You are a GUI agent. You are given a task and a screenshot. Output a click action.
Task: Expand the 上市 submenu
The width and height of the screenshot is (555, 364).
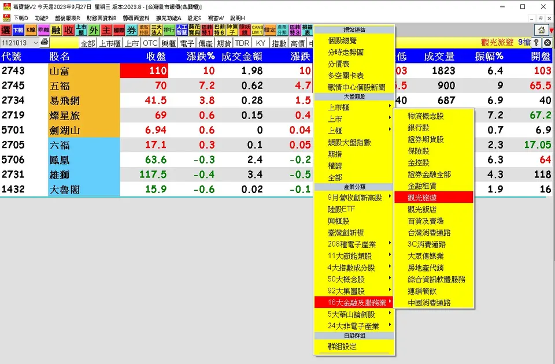click(354, 119)
